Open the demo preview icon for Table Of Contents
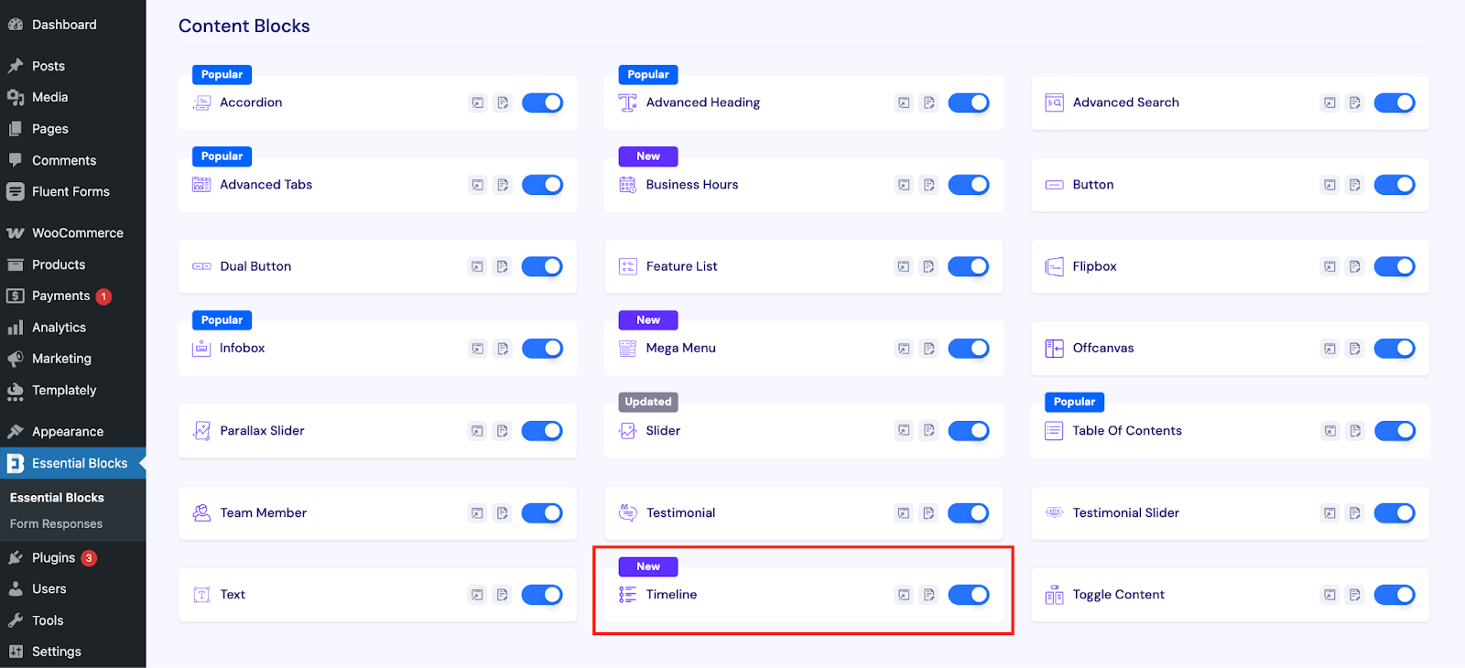The height and width of the screenshot is (668, 1465). click(x=1329, y=430)
